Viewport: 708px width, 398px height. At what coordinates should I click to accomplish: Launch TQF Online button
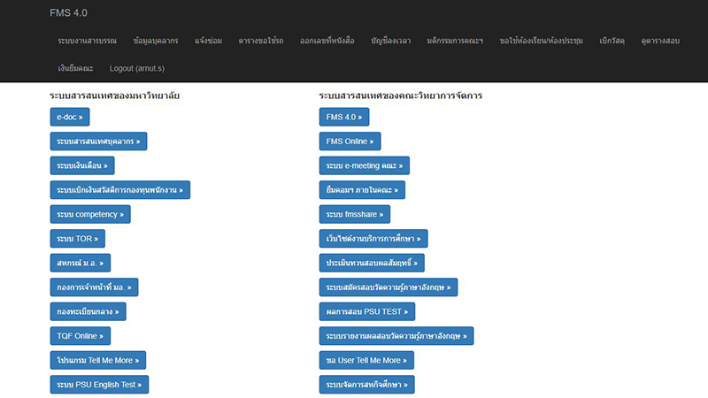point(81,336)
